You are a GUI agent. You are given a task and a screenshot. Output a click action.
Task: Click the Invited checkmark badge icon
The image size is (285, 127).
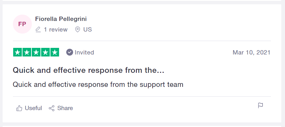[x=70, y=52]
